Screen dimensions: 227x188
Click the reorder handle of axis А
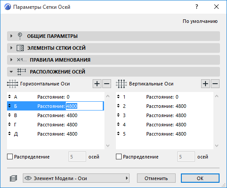pos(10,97)
